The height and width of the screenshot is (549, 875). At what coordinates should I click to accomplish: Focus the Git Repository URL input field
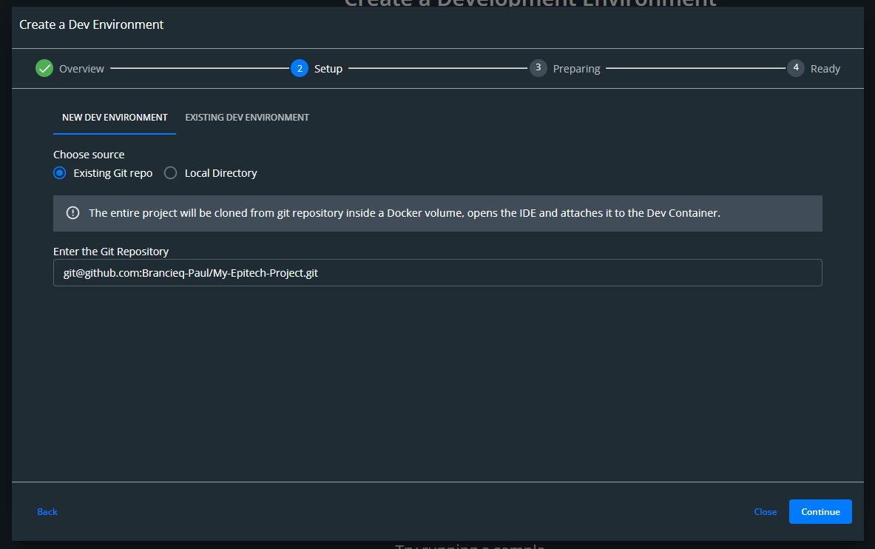coord(437,272)
